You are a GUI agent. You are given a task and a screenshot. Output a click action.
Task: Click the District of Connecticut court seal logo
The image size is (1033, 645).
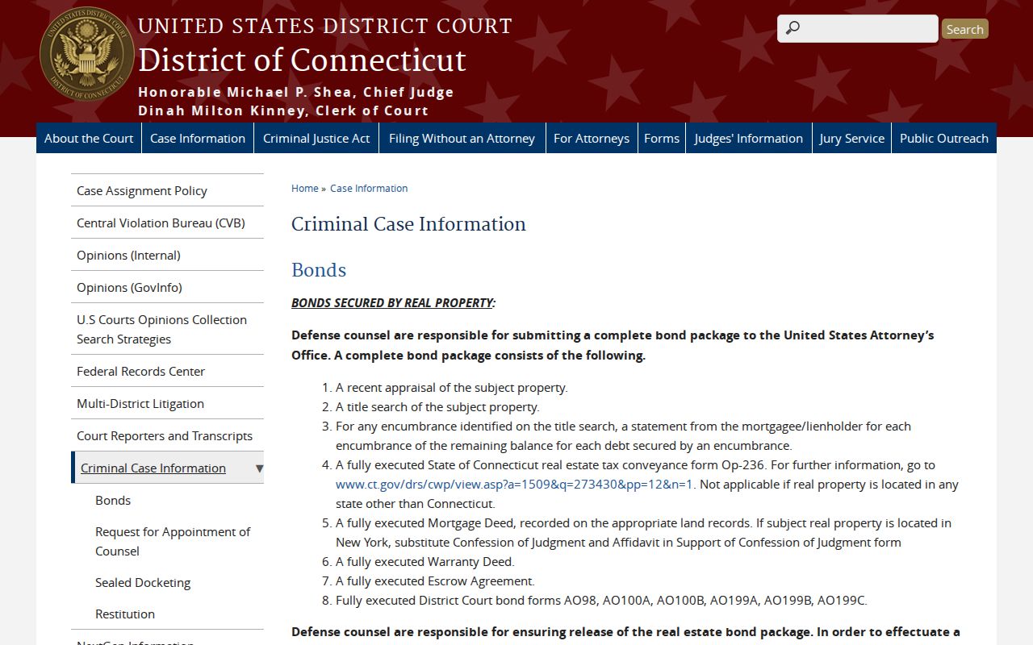(87, 54)
